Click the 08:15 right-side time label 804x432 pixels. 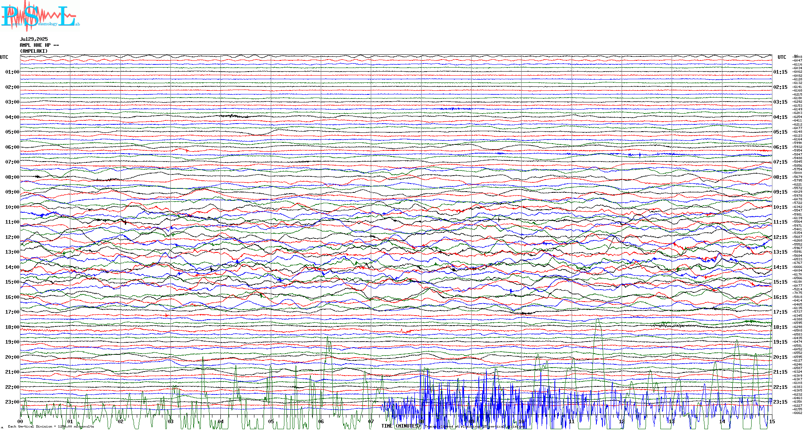780,177
